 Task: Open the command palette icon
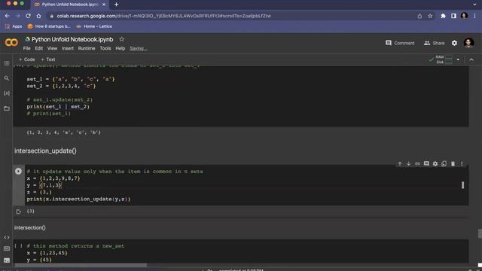coord(7,248)
